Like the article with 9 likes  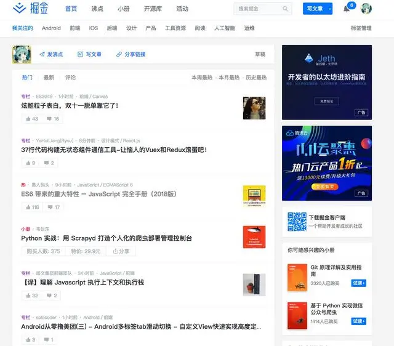click(x=30, y=163)
